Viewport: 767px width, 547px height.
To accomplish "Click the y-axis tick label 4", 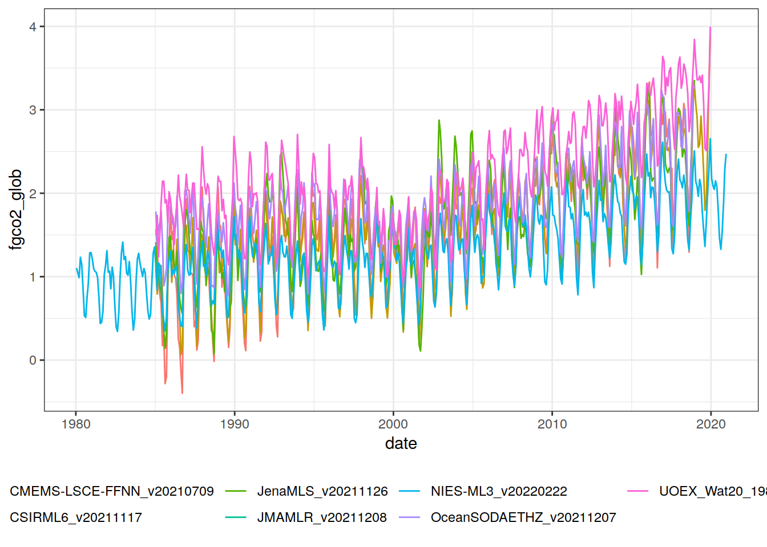I will point(33,27).
